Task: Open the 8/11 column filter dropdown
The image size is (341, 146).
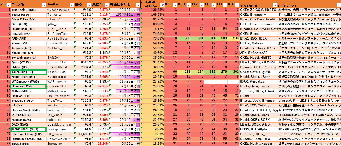Action: point(175,5)
